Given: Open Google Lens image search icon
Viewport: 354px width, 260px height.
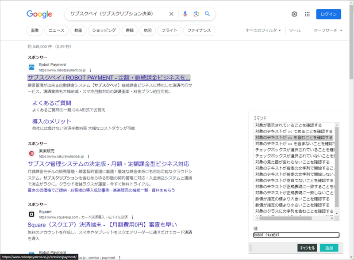Looking at the screenshot, I should (196, 14).
